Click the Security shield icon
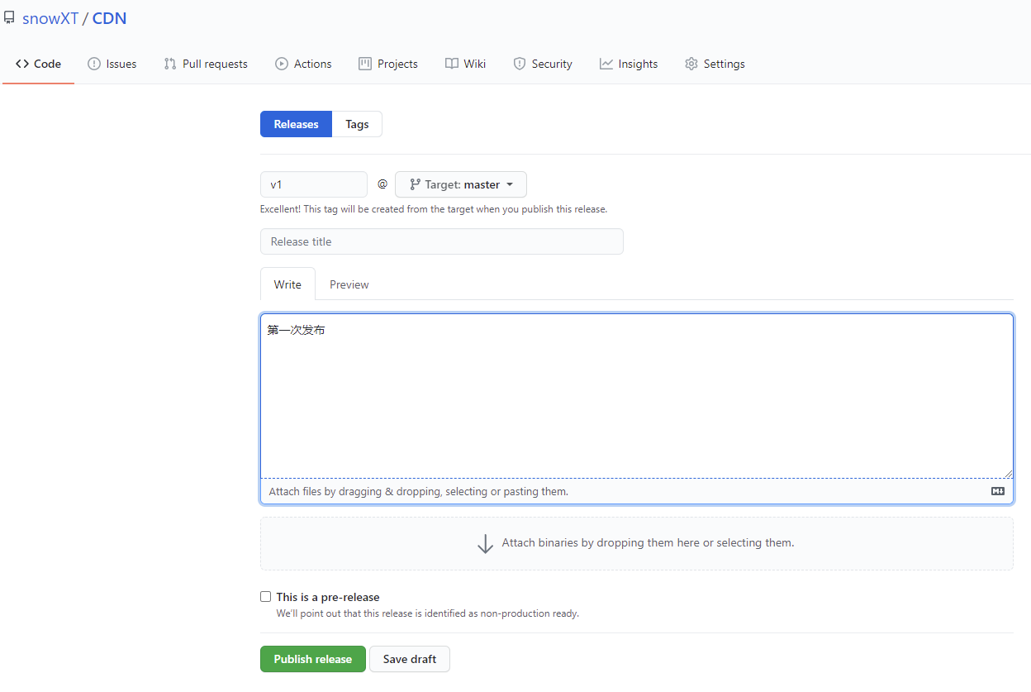The height and width of the screenshot is (692, 1031). pyautogui.click(x=520, y=64)
